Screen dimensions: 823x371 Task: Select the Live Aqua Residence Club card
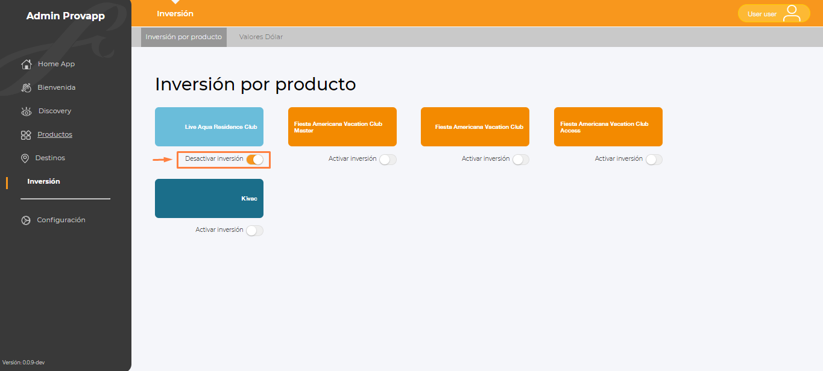pyautogui.click(x=209, y=126)
